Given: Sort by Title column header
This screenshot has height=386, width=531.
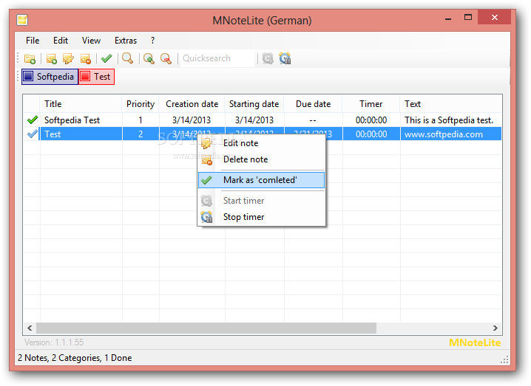Looking at the screenshot, I should [x=81, y=104].
